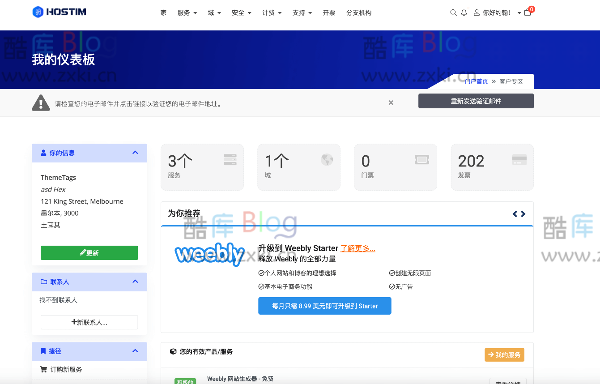Click the 我的服务 button
This screenshot has height=384, width=600.
[x=504, y=355]
